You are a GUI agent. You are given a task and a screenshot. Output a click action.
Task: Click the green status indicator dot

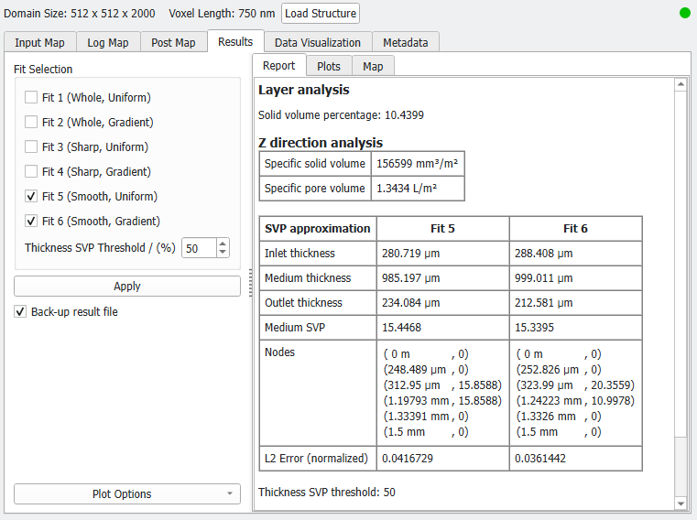click(684, 14)
